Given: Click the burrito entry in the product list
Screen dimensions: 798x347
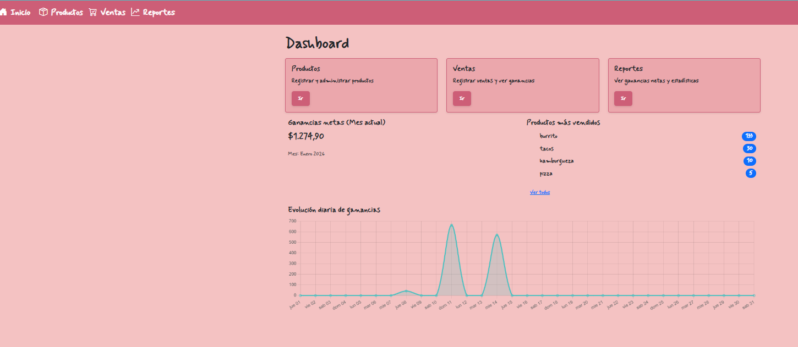Looking at the screenshot, I should click(x=548, y=136).
